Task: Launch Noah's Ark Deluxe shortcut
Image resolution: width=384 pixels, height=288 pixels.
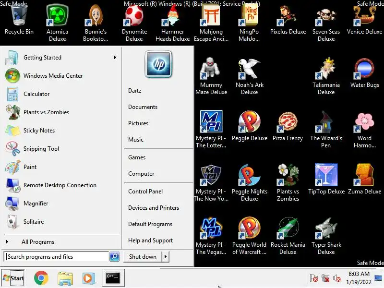Action: coord(249,76)
